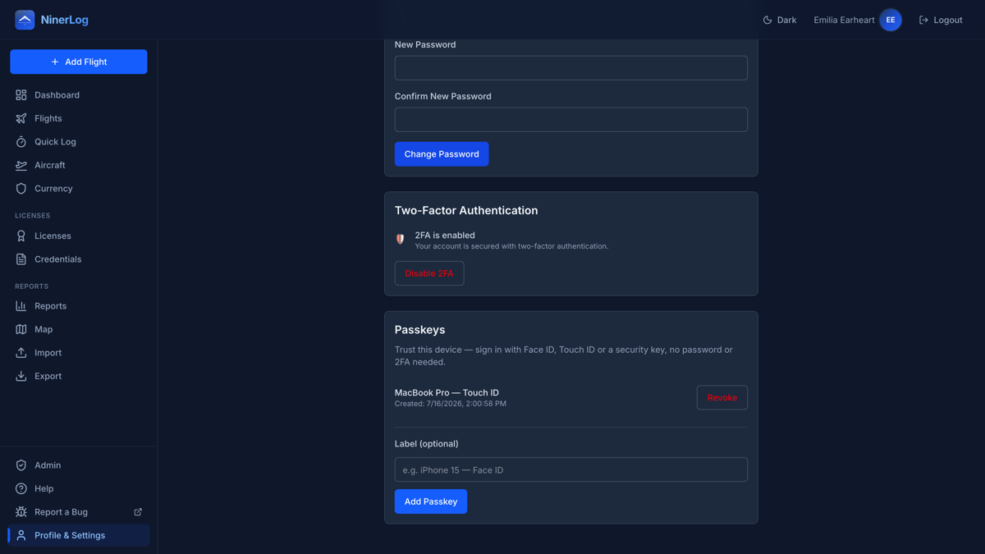985x554 pixels.
Task: Open the Admin page
Action: coord(79,465)
